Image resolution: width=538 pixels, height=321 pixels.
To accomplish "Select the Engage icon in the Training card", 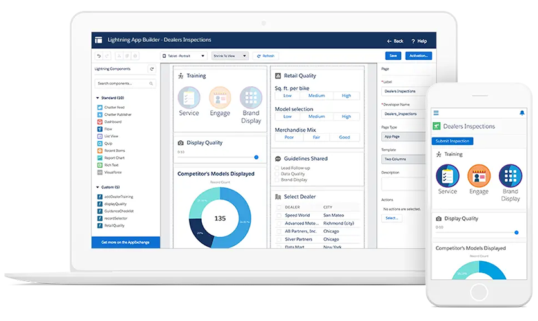I will pos(220,97).
